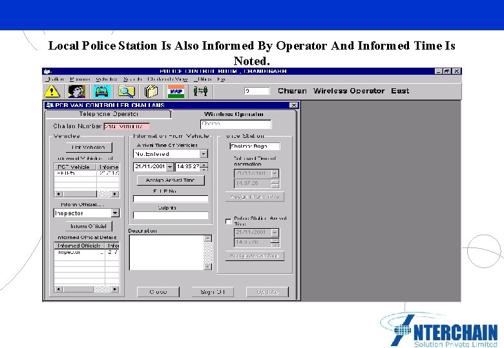Click the Sign Off button
504x348 pixels.
tap(213, 292)
